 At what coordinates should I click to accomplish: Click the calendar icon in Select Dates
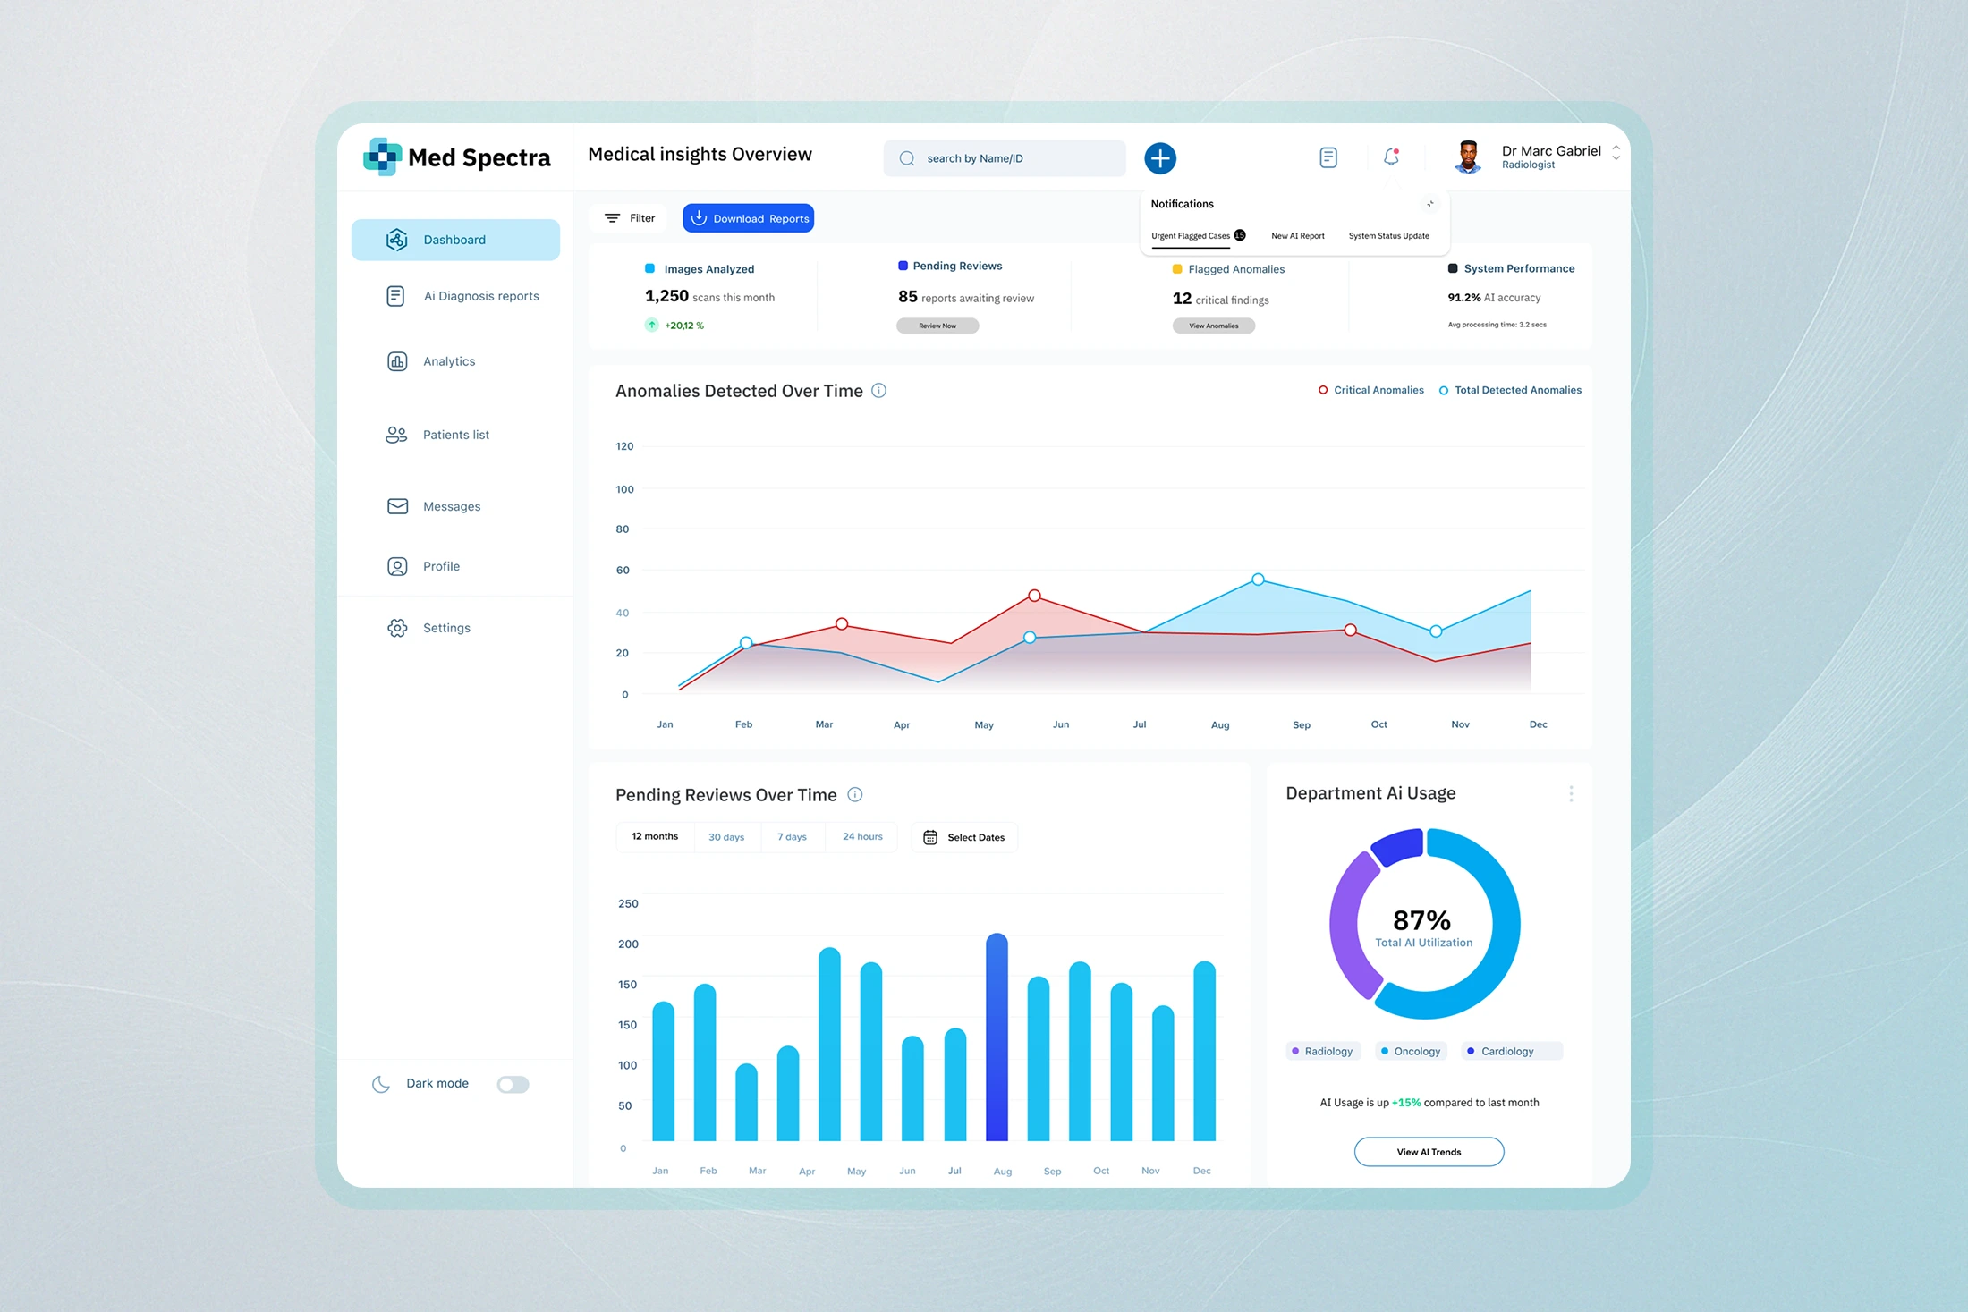click(x=930, y=837)
